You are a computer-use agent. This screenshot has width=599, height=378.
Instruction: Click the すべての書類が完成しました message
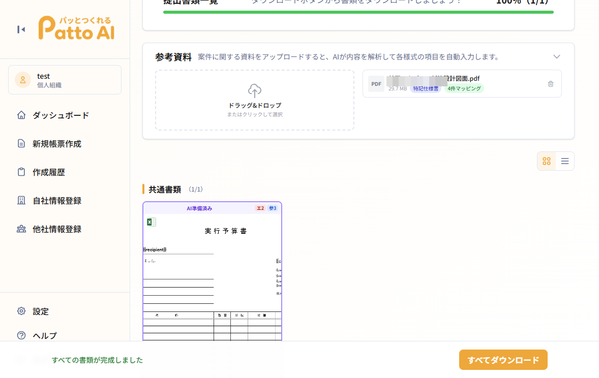click(x=98, y=360)
